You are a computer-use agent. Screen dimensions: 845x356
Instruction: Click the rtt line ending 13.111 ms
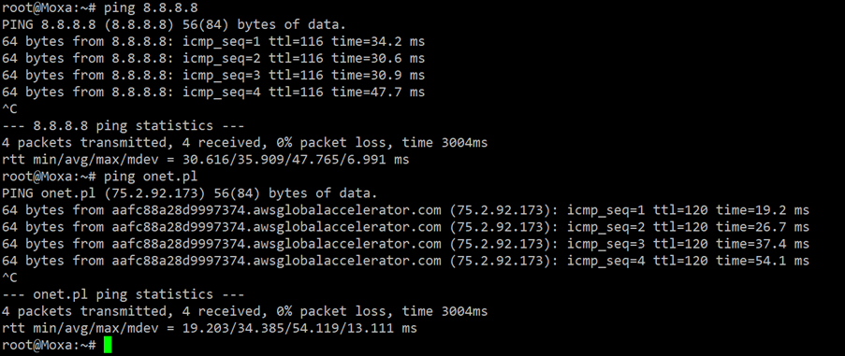point(210,328)
